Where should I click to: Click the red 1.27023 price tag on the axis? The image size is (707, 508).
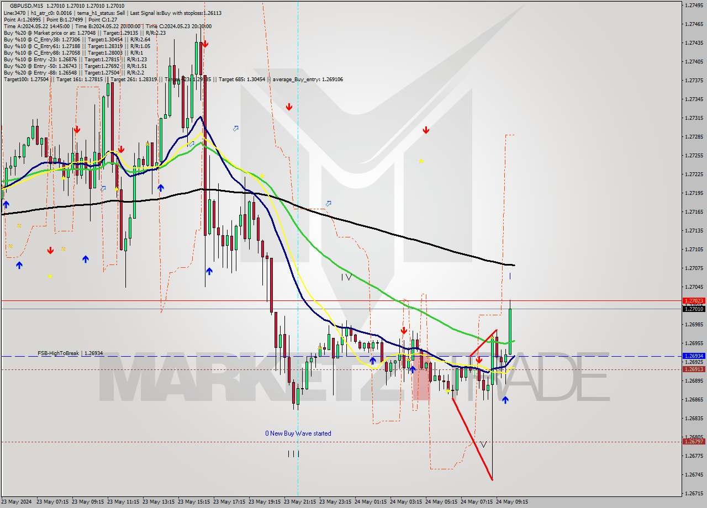click(694, 301)
